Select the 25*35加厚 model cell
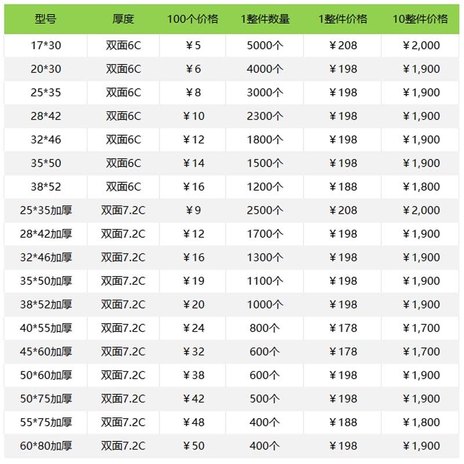Viewport: 464px width, 464px height. point(46,210)
